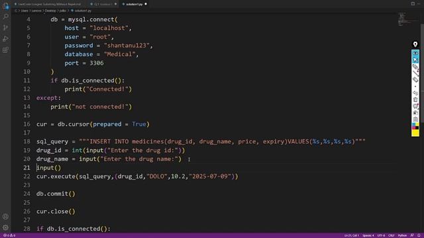The width and height of the screenshot is (424, 238).
Task: Click "Enter the drug id:" prompt string
Action: click(x=142, y=150)
